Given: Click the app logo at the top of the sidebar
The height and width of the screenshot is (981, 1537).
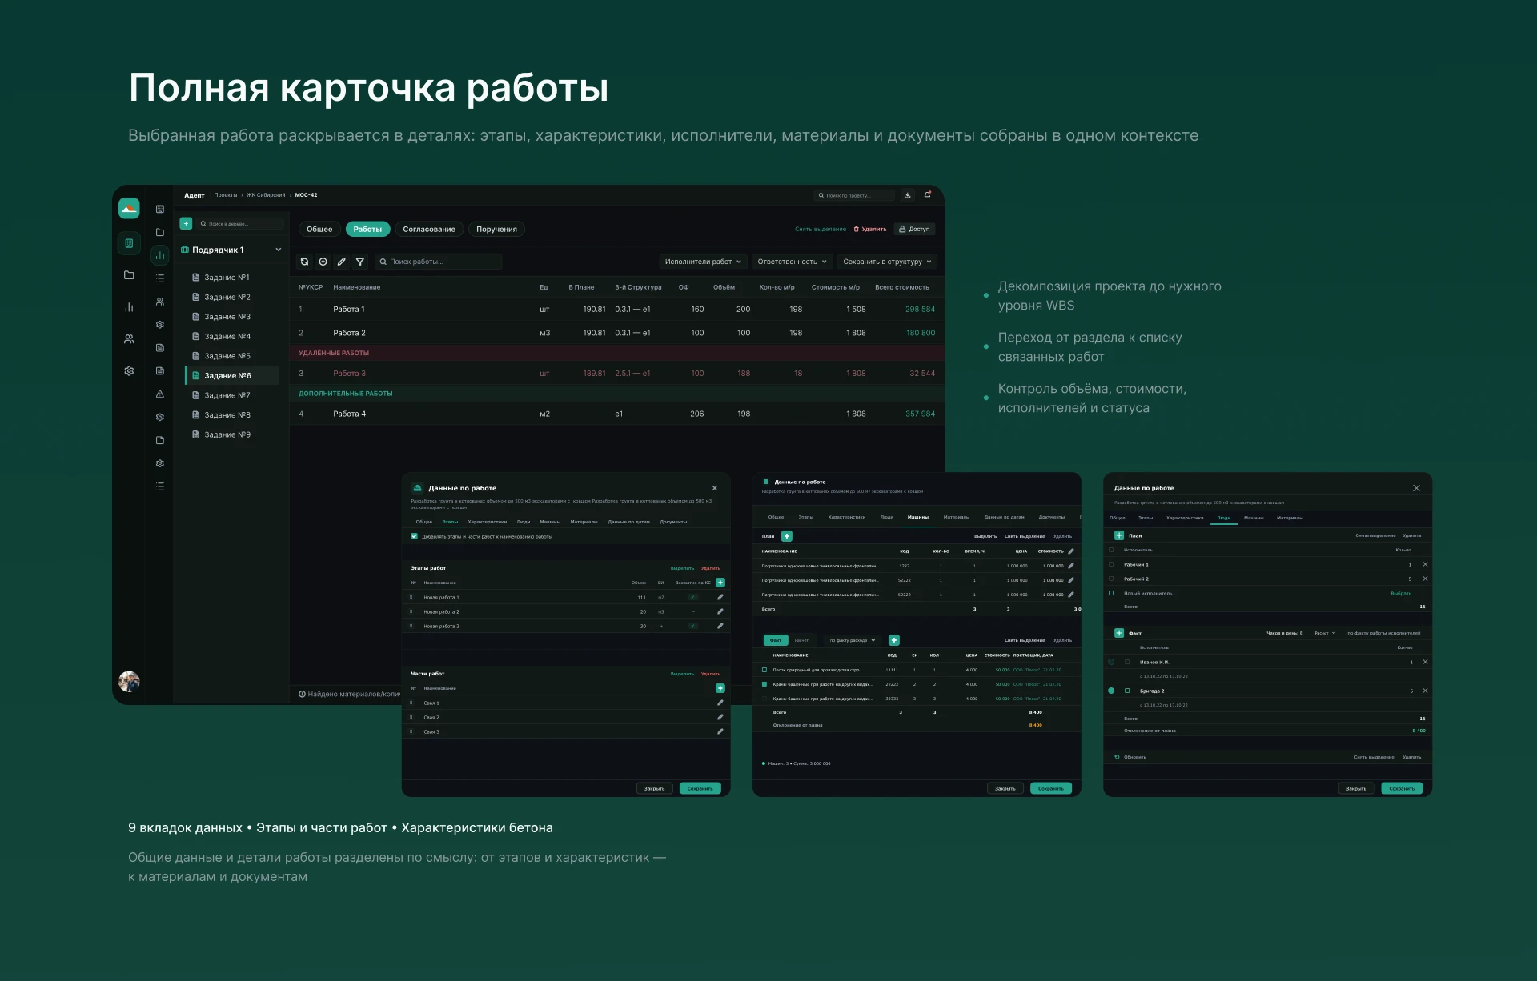Looking at the screenshot, I should pos(129,209).
